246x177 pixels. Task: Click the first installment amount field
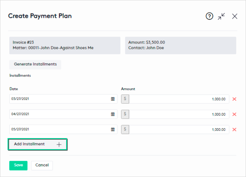[x=178, y=99]
